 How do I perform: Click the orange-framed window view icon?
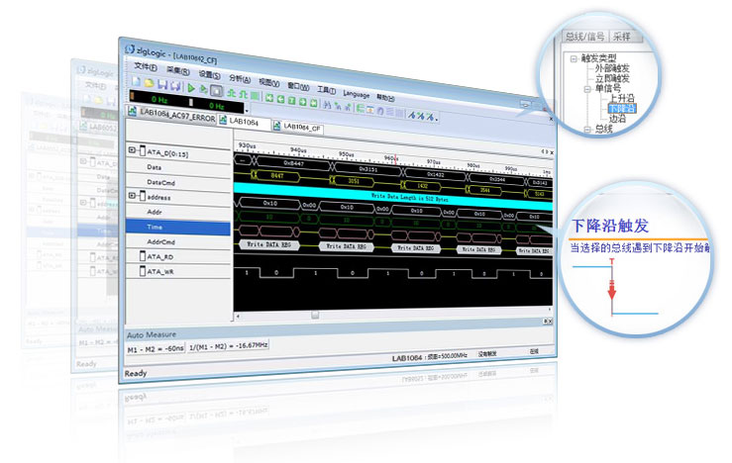[370, 110]
